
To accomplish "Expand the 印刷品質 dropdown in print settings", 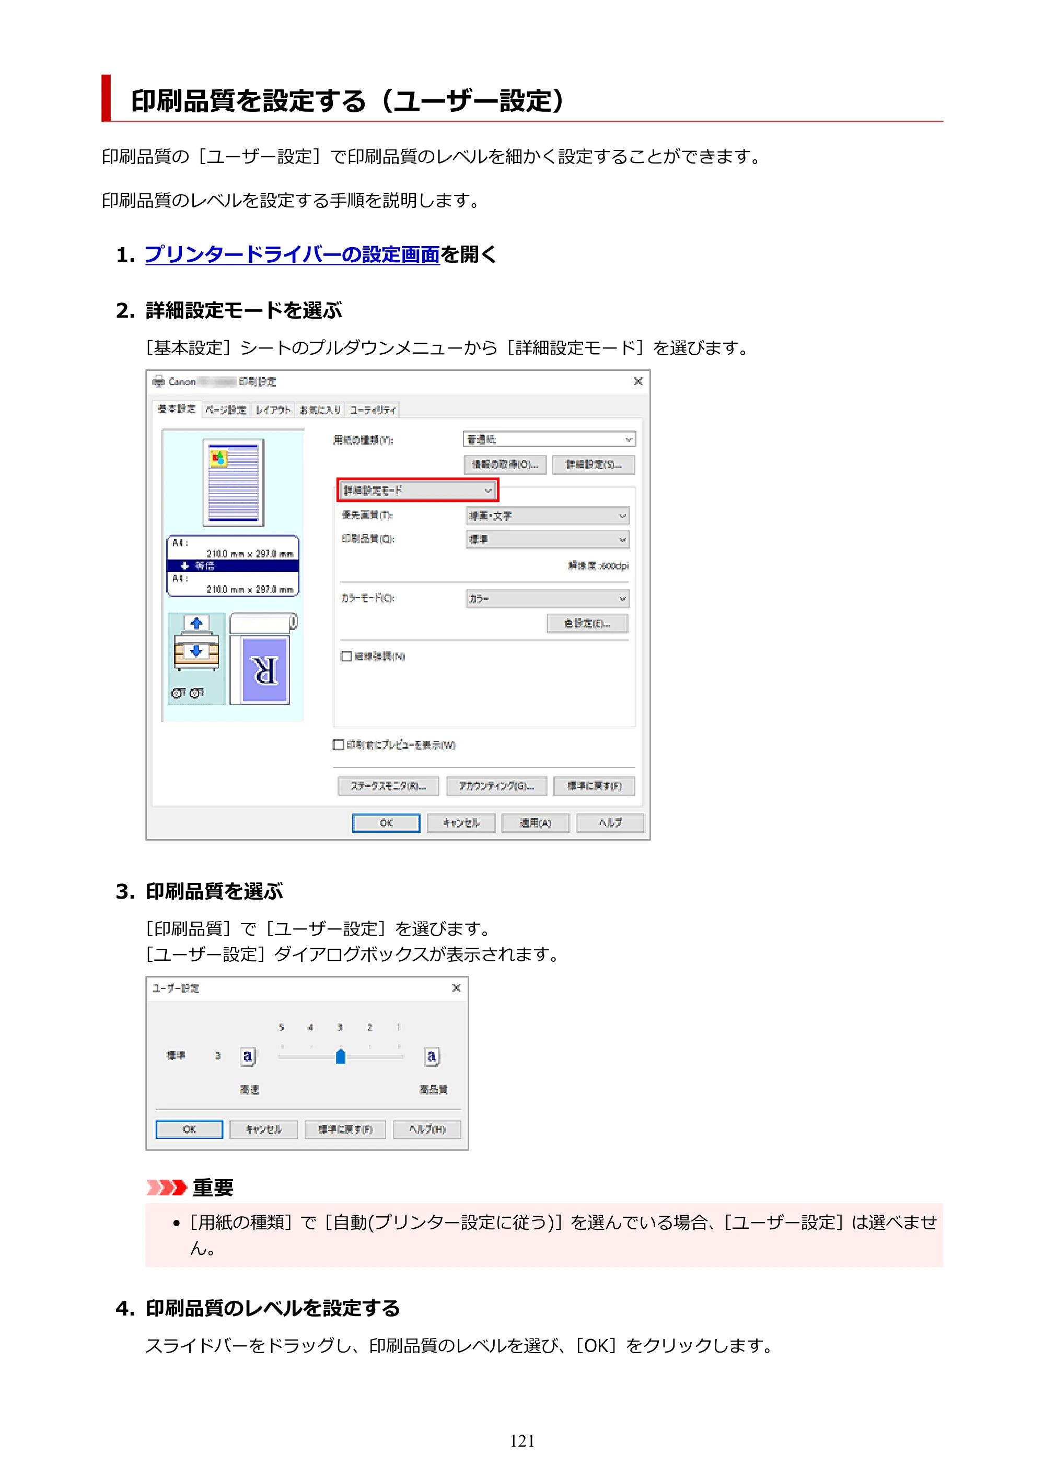I will pos(547,540).
